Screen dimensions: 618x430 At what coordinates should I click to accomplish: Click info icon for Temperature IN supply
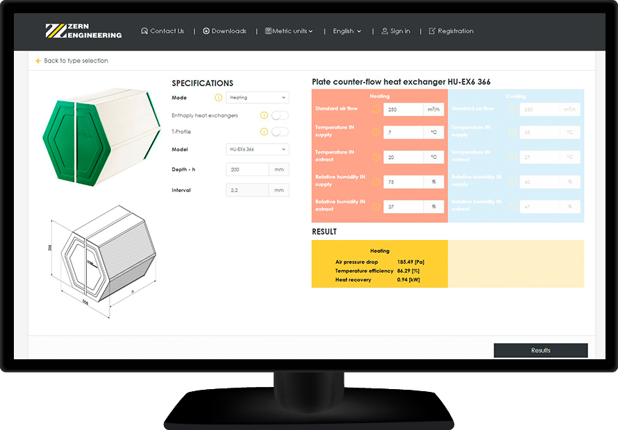(x=376, y=132)
